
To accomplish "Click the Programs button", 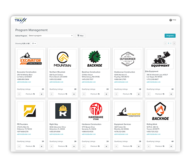I will point(170,36).
